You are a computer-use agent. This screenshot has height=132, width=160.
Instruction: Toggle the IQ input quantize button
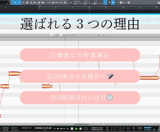click(x=71, y=2)
